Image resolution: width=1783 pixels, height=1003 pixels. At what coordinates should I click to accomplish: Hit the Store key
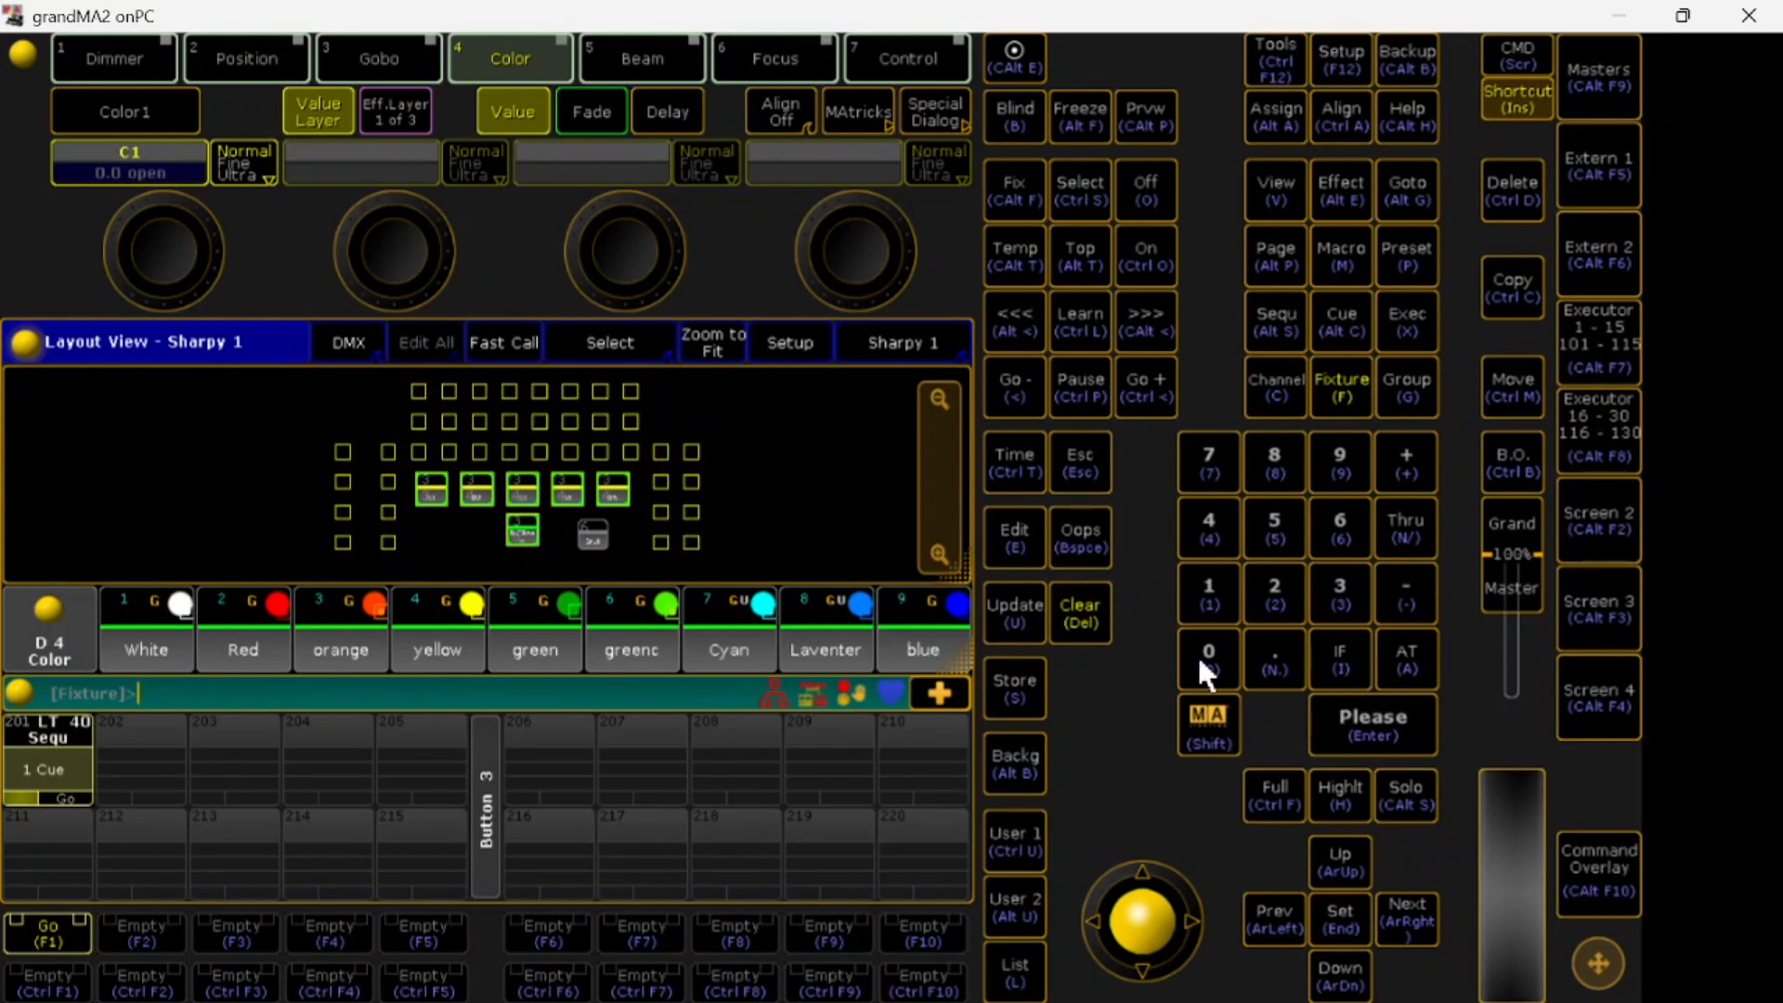tap(1014, 688)
